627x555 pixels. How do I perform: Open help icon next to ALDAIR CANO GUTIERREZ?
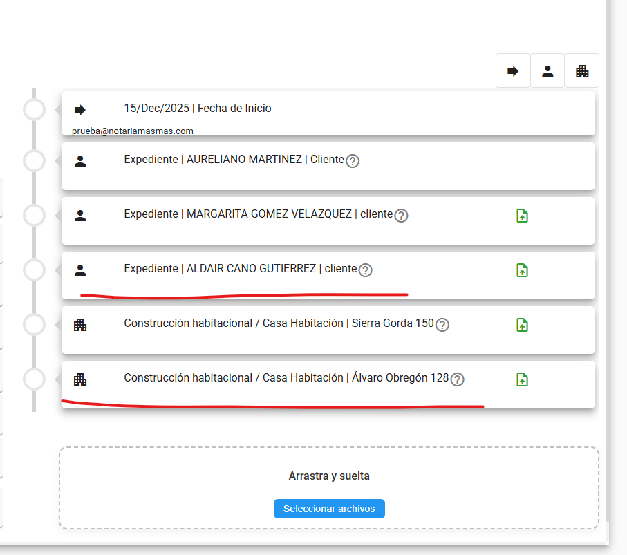(366, 270)
